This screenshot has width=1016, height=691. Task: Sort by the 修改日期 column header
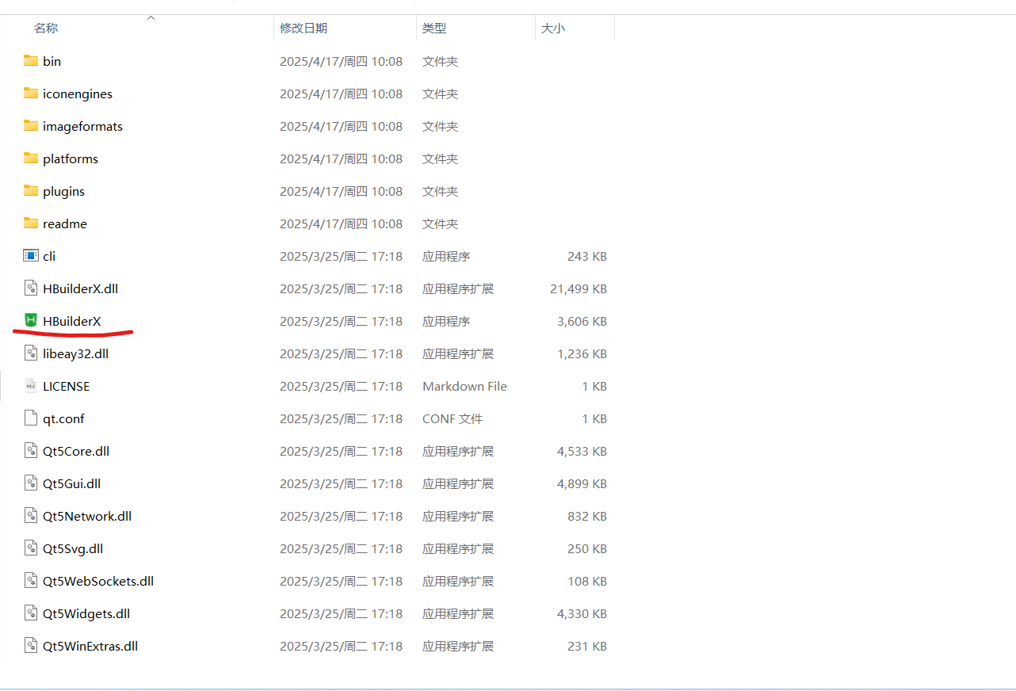tap(304, 28)
